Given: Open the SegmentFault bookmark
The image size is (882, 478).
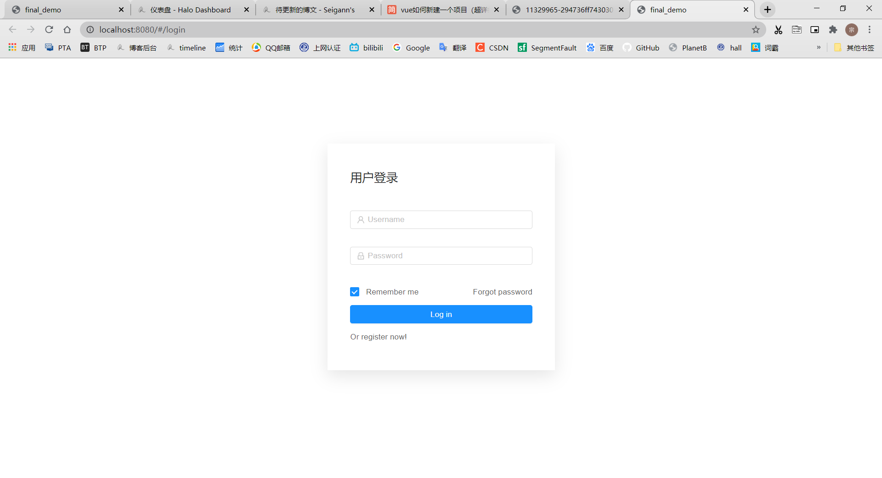Looking at the screenshot, I should [x=547, y=48].
